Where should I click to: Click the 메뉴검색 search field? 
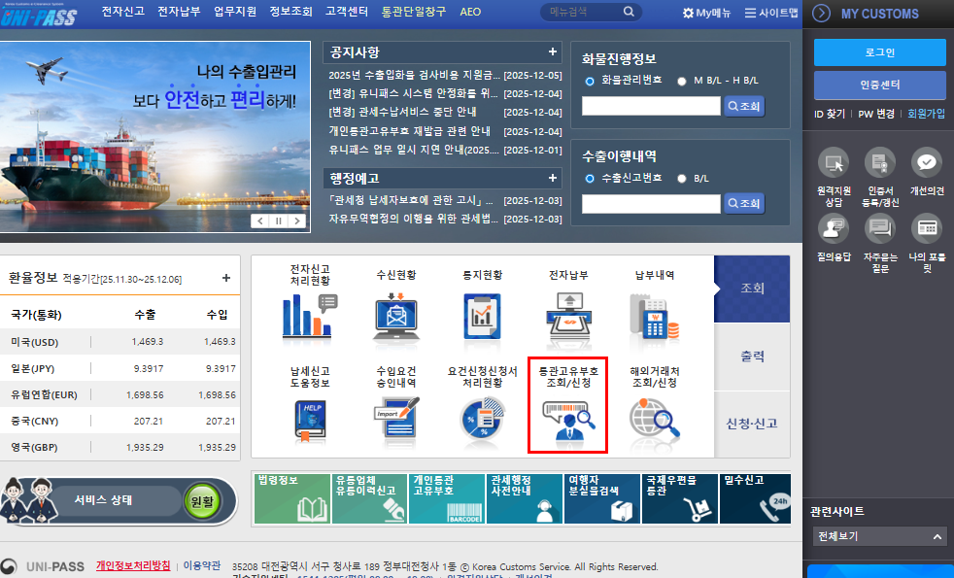tap(581, 12)
